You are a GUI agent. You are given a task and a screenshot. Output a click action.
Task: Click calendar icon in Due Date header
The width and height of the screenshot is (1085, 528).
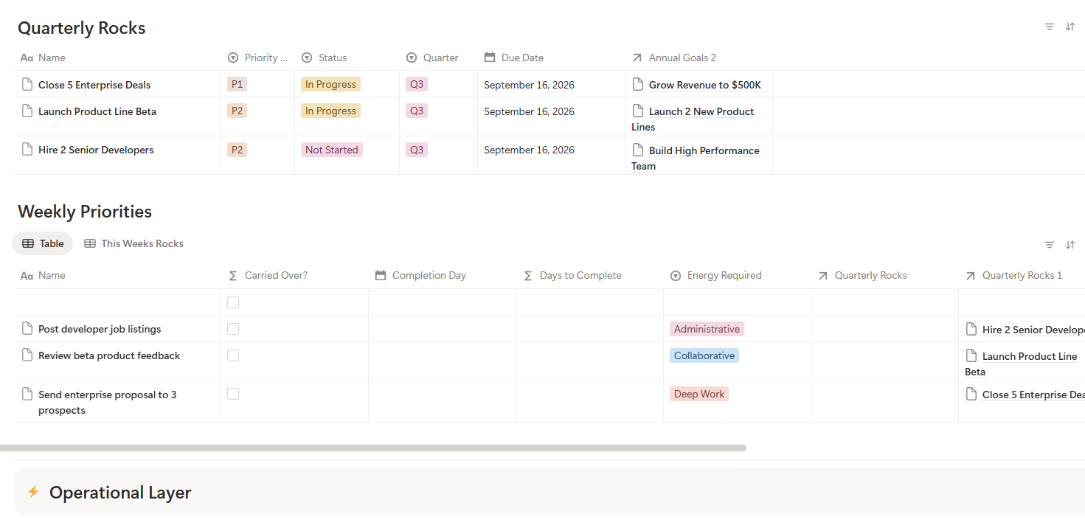490,58
